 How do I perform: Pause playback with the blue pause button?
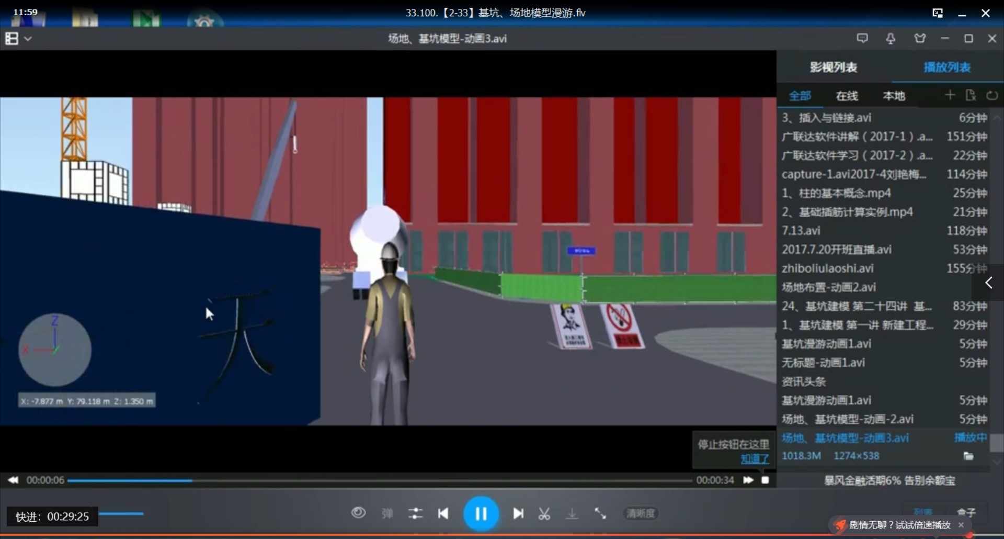[x=481, y=513]
